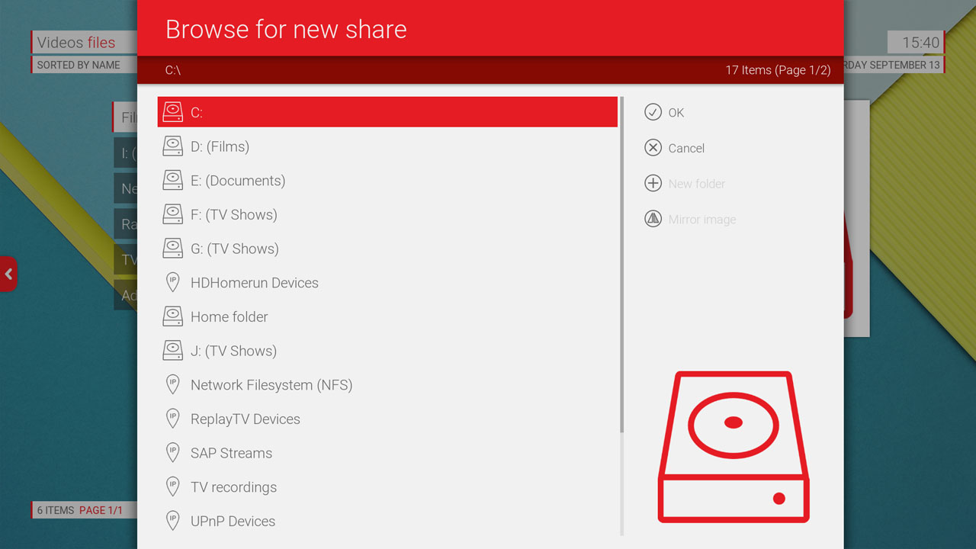Viewport: 976px width, 549px height.
Task: Choose Network Filesystem (NFS)
Action: pyautogui.click(x=271, y=385)
